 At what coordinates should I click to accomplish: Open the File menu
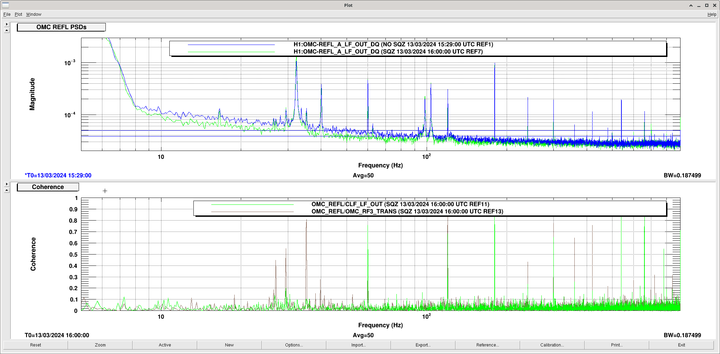click(x=7, y=14)
